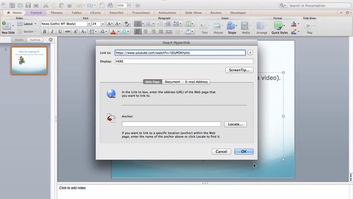Click the Clear Formatting icon

(x=126, y=24)
